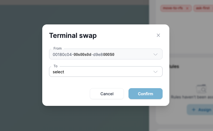Expand the To field chevron arrow
213x131 pixels.
[x=155, y=72]
